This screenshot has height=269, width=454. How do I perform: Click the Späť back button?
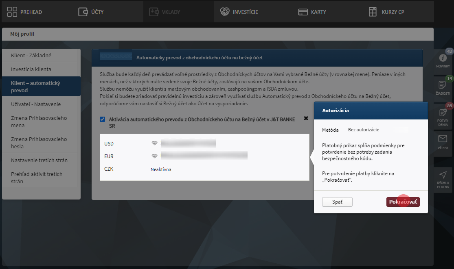coord(337,202)
